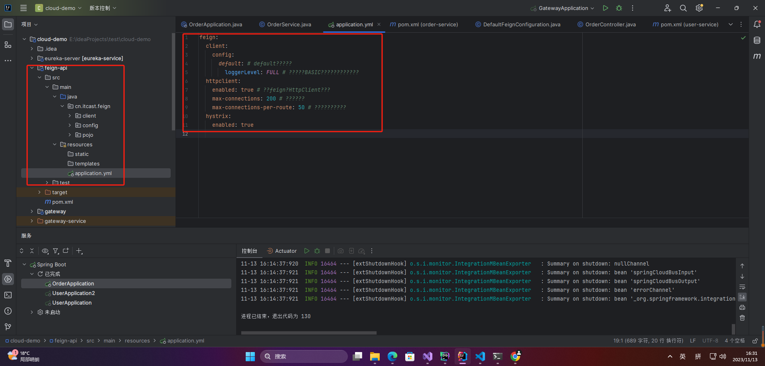This screenshot has width=765, height=366.
Task: Open the main hamburger menu
Action: pyautogui.click(x=24, y=8)
